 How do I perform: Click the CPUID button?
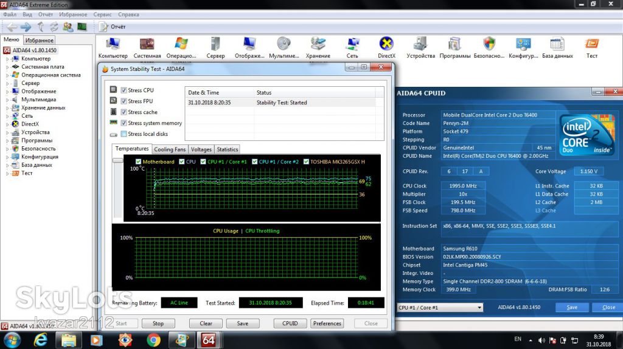(290, 324)
